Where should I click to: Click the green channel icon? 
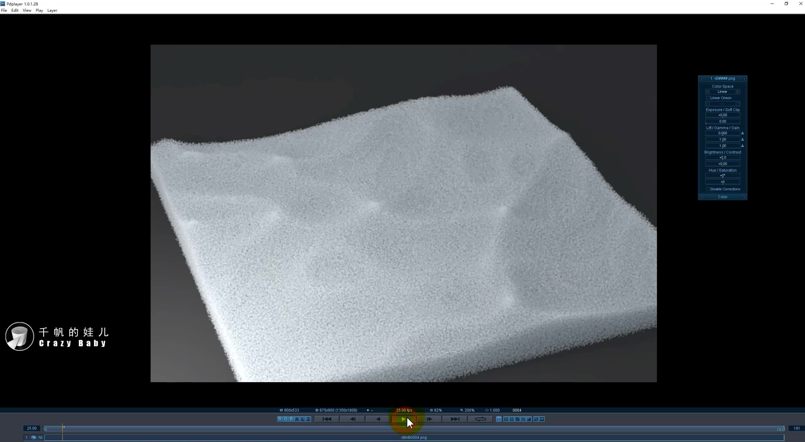[285, 419]
